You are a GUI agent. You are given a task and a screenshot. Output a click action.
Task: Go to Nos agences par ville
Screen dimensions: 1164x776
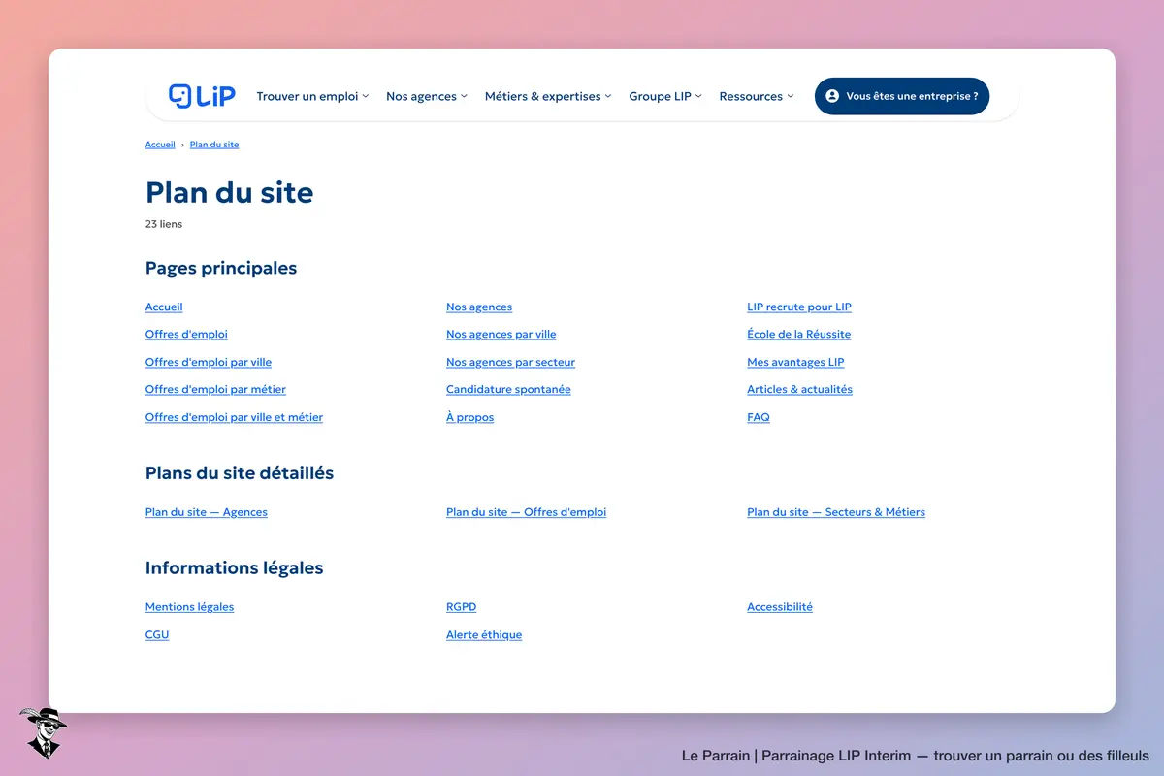pos(501,334)
